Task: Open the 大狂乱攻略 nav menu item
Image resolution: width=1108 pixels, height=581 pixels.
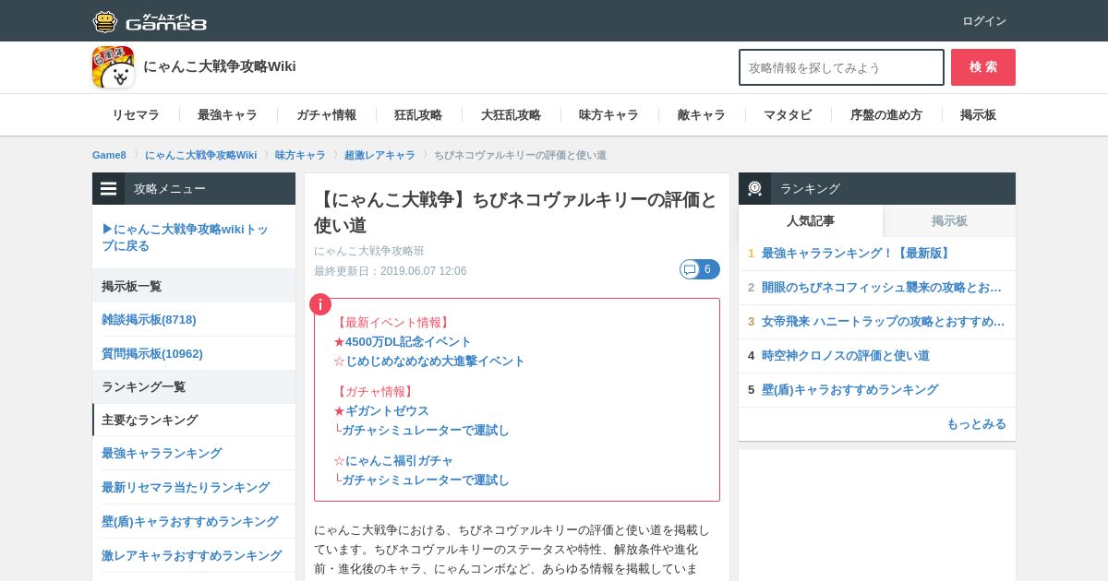Action: click(511, 115)
